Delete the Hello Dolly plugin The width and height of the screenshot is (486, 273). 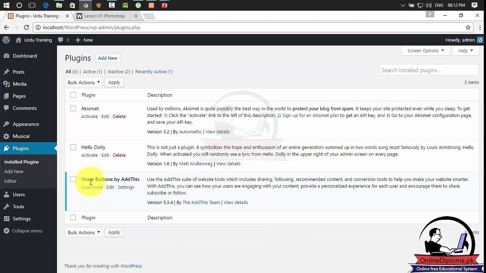pos(119,155)
